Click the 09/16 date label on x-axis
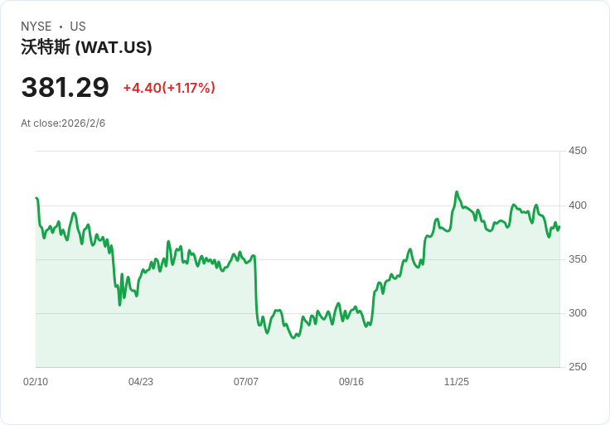The height and width of the screenshot is (425, 610). pos(351,382)
